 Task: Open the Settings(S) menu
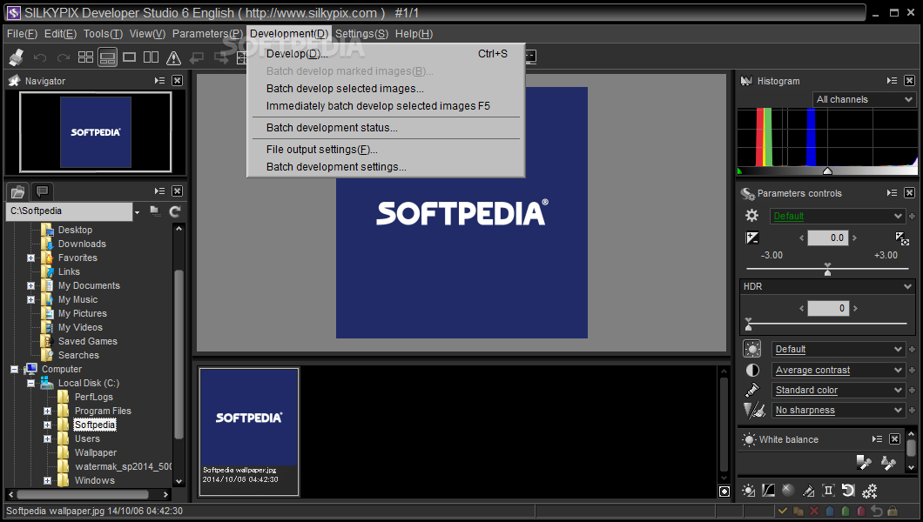[361, 34]
